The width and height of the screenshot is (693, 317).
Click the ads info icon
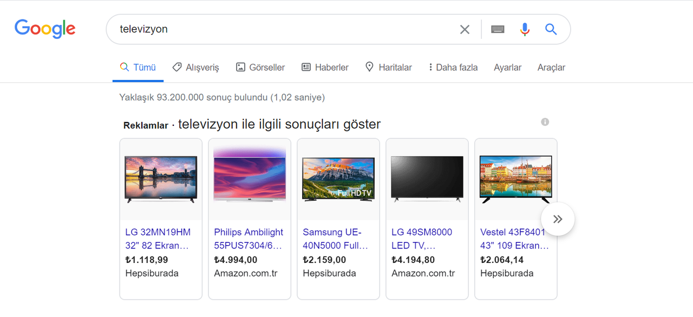545,122
